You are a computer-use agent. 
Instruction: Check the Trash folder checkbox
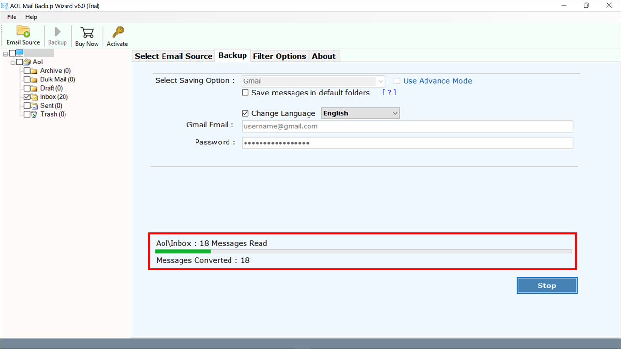(x=27, y=114)
